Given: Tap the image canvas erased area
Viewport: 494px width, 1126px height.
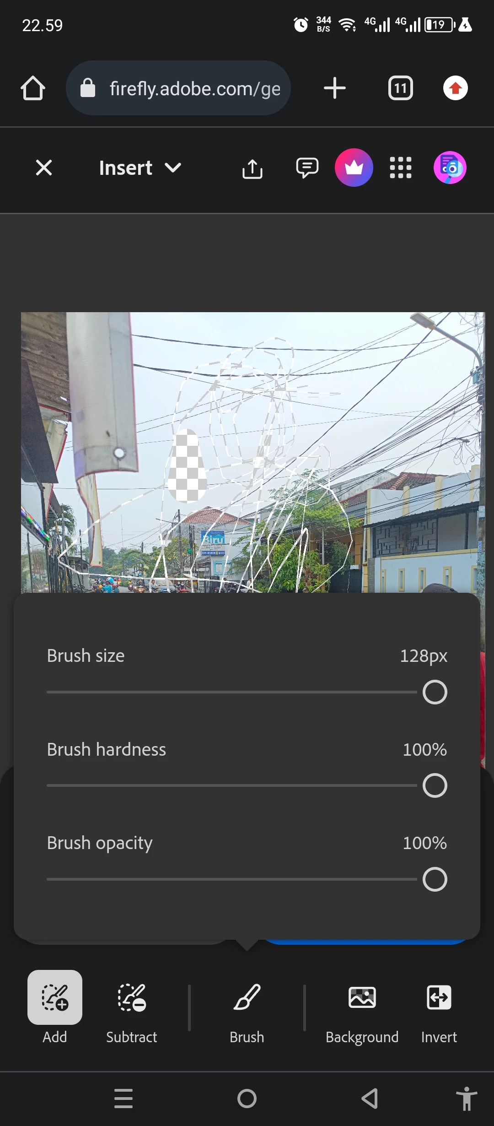Looking at the screenshot, I should pyautogui.click(x=186, y=466).
